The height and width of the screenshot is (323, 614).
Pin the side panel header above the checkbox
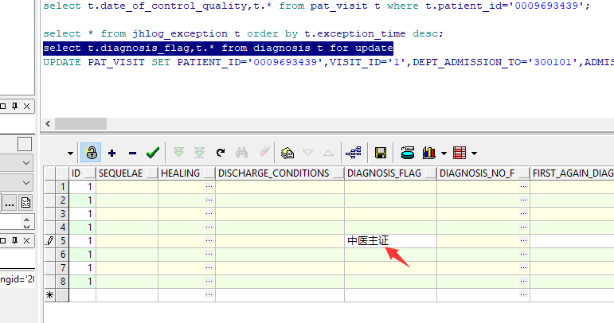pos(14,106)
